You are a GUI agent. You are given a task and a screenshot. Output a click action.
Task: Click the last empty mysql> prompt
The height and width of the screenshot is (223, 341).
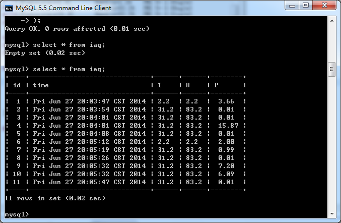[17, 214]
